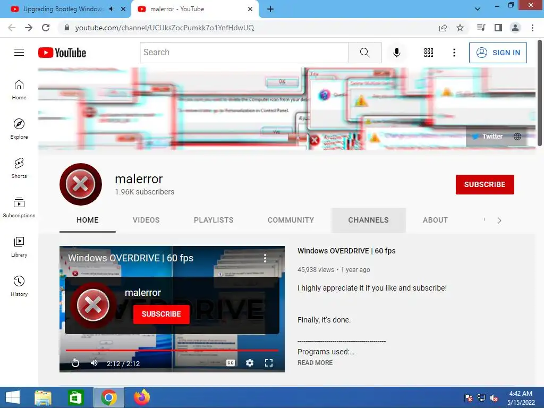544x408 pixels.
Task: Close the Upgrading Bootleg Windows tab
Action: [123, 9]
